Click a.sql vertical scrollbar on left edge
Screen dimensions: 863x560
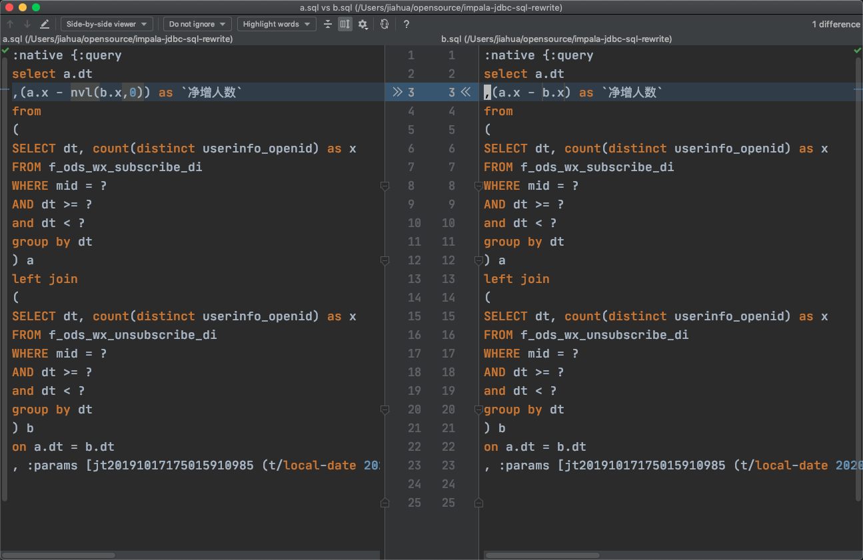4,279
